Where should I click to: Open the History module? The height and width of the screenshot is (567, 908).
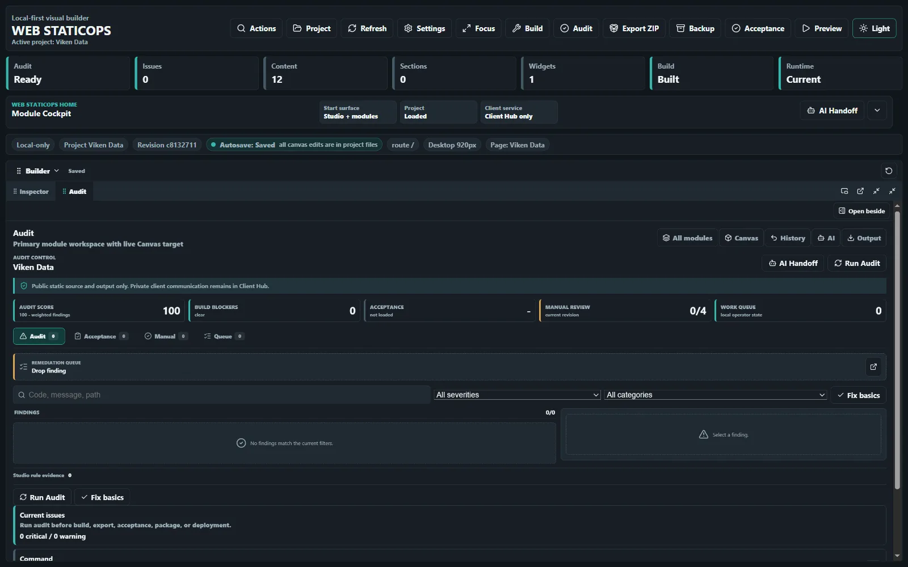[788, 238]
